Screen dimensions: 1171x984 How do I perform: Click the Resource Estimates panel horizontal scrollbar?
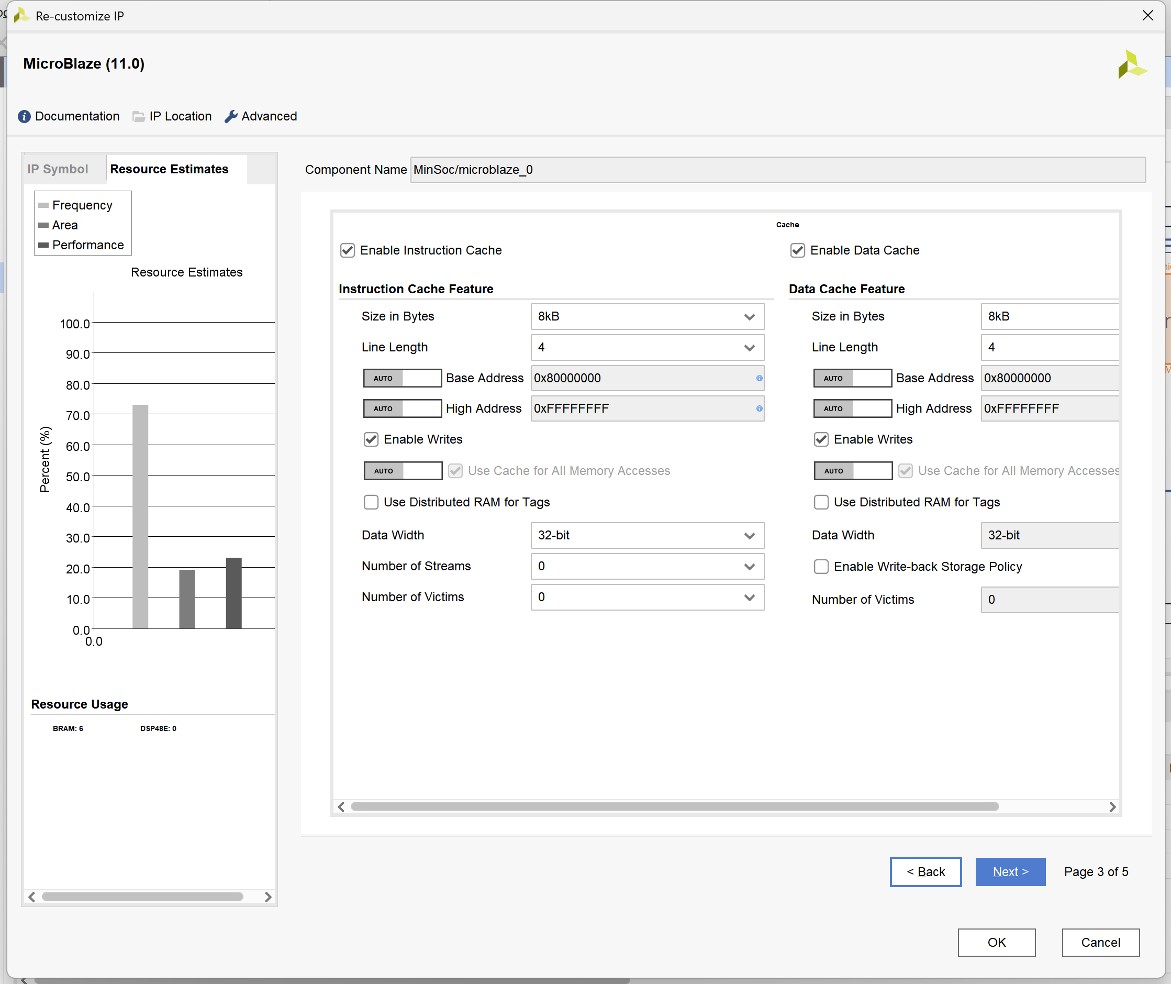pyautogui.click(x=142, y=897)
